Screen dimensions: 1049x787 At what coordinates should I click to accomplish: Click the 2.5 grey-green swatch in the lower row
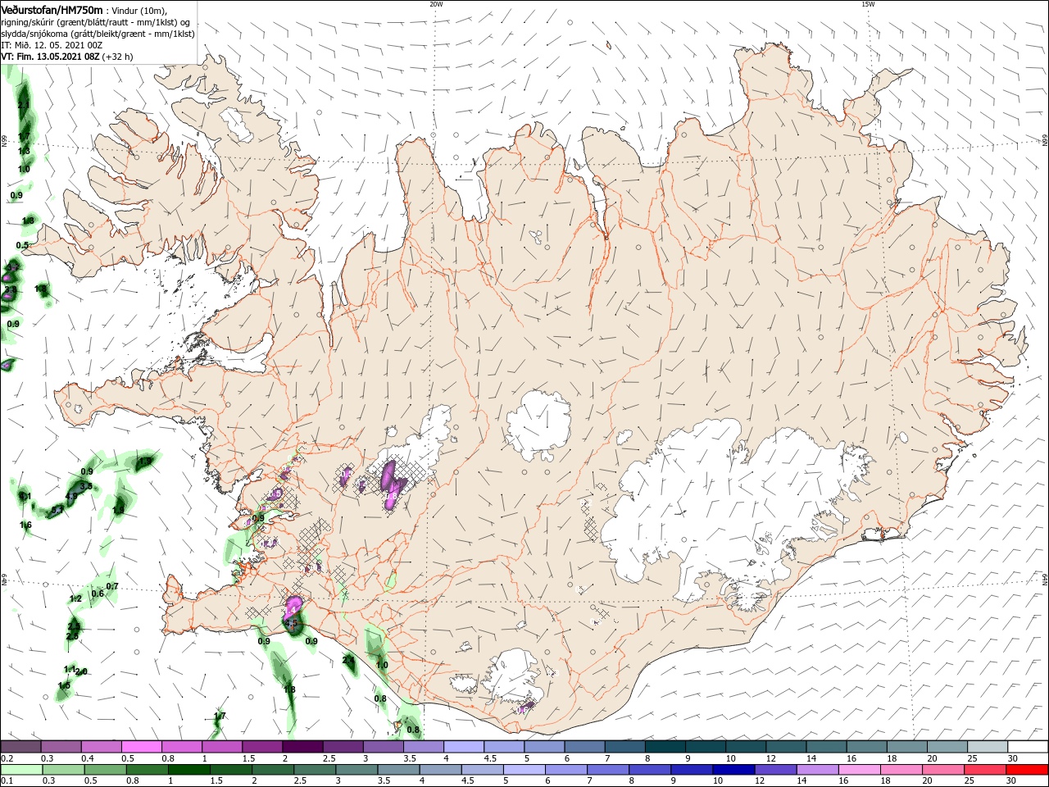[314, 770]
